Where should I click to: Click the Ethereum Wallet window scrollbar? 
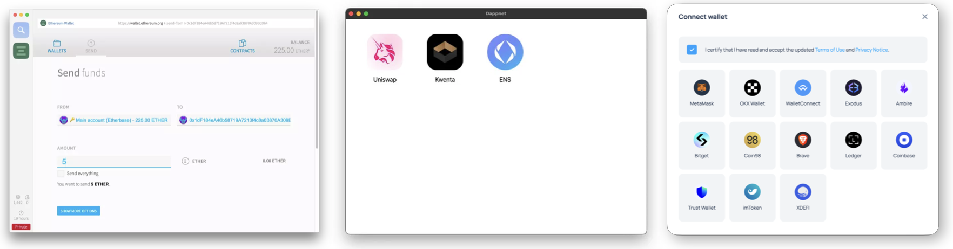317,81
